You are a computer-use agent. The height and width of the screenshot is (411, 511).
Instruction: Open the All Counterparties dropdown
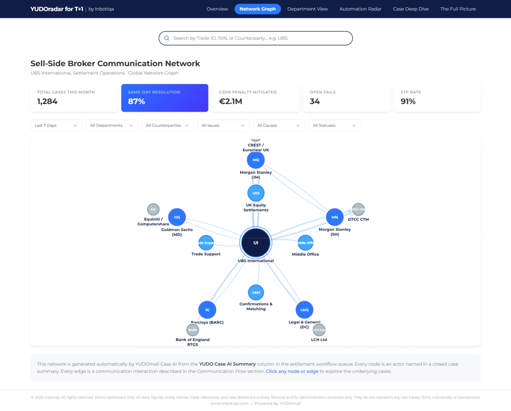(167, 125)
